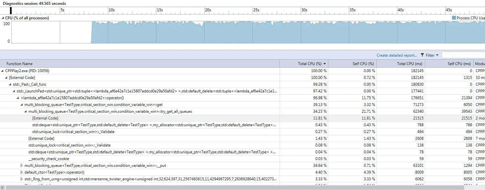The height and width of the screenshot is (190, 485).
Task: Sort by the Self CPU (ms) column
Action: point(449,64)
